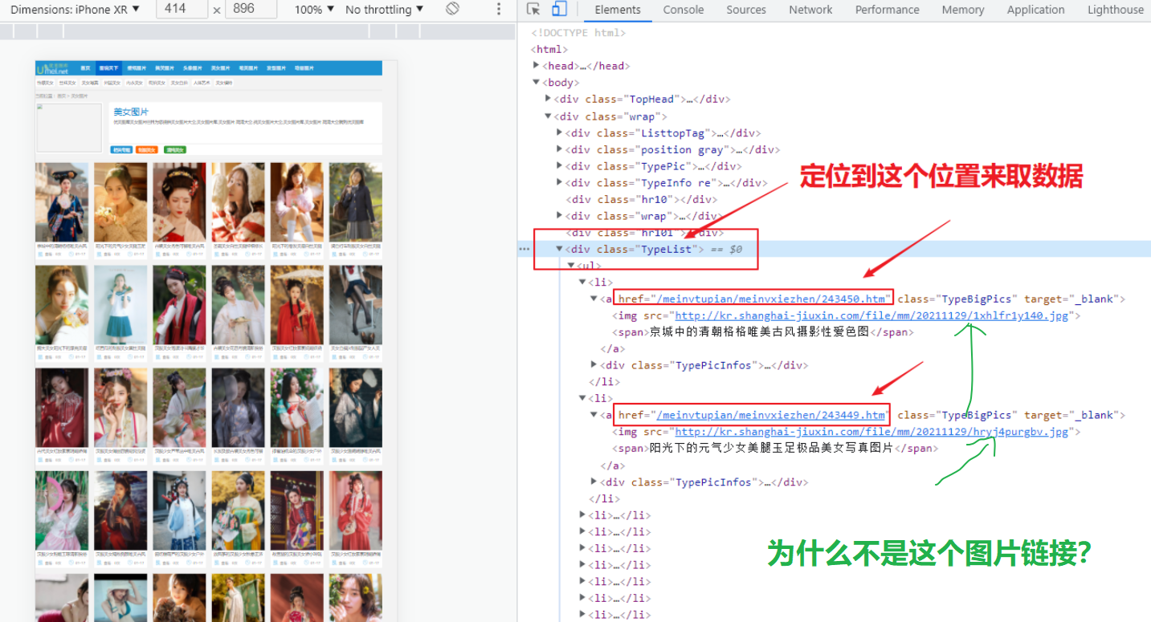Open the thumbnail of the girl with a pink fan

[x=62, y=510]
